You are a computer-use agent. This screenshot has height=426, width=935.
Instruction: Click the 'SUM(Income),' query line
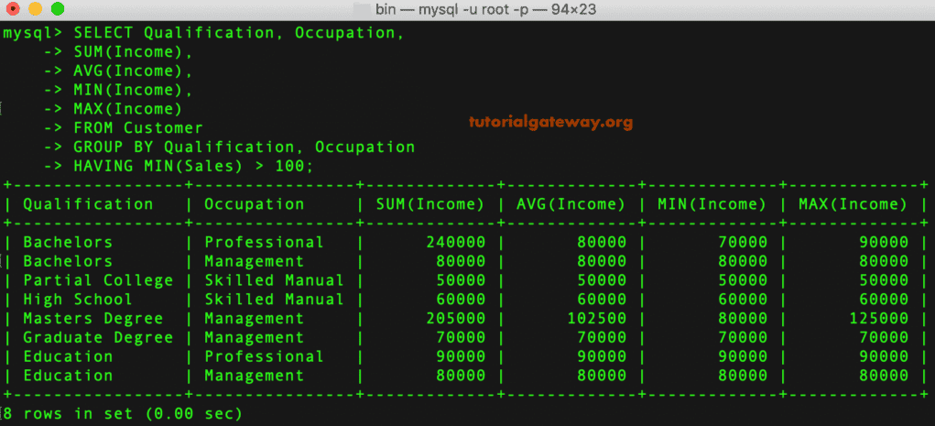134,52
